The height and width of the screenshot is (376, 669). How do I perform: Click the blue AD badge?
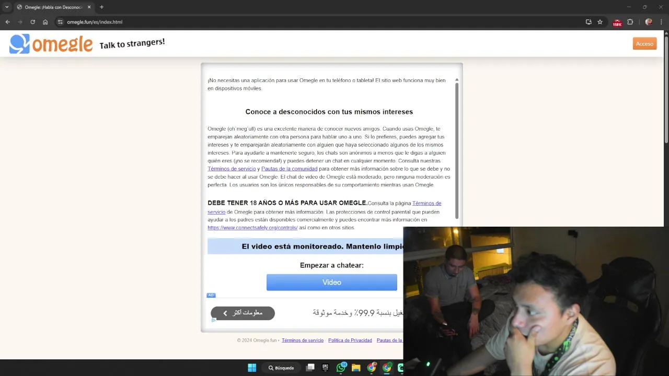[x=211, y=295]
